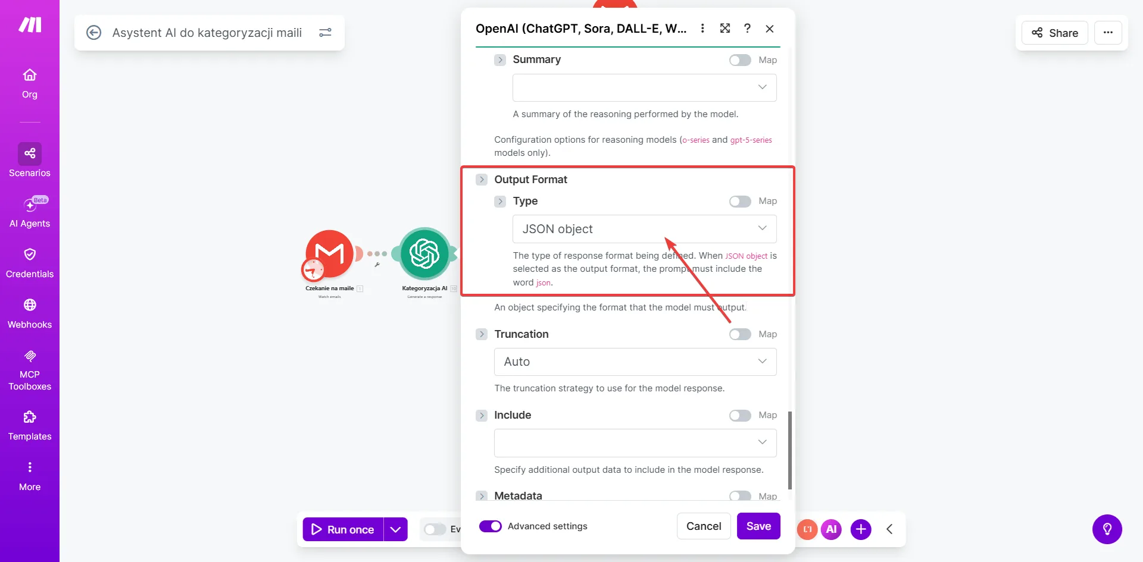Collapse the Output Format section chevron
Screen dimensions: 1143x562
[x=482, y=180]
